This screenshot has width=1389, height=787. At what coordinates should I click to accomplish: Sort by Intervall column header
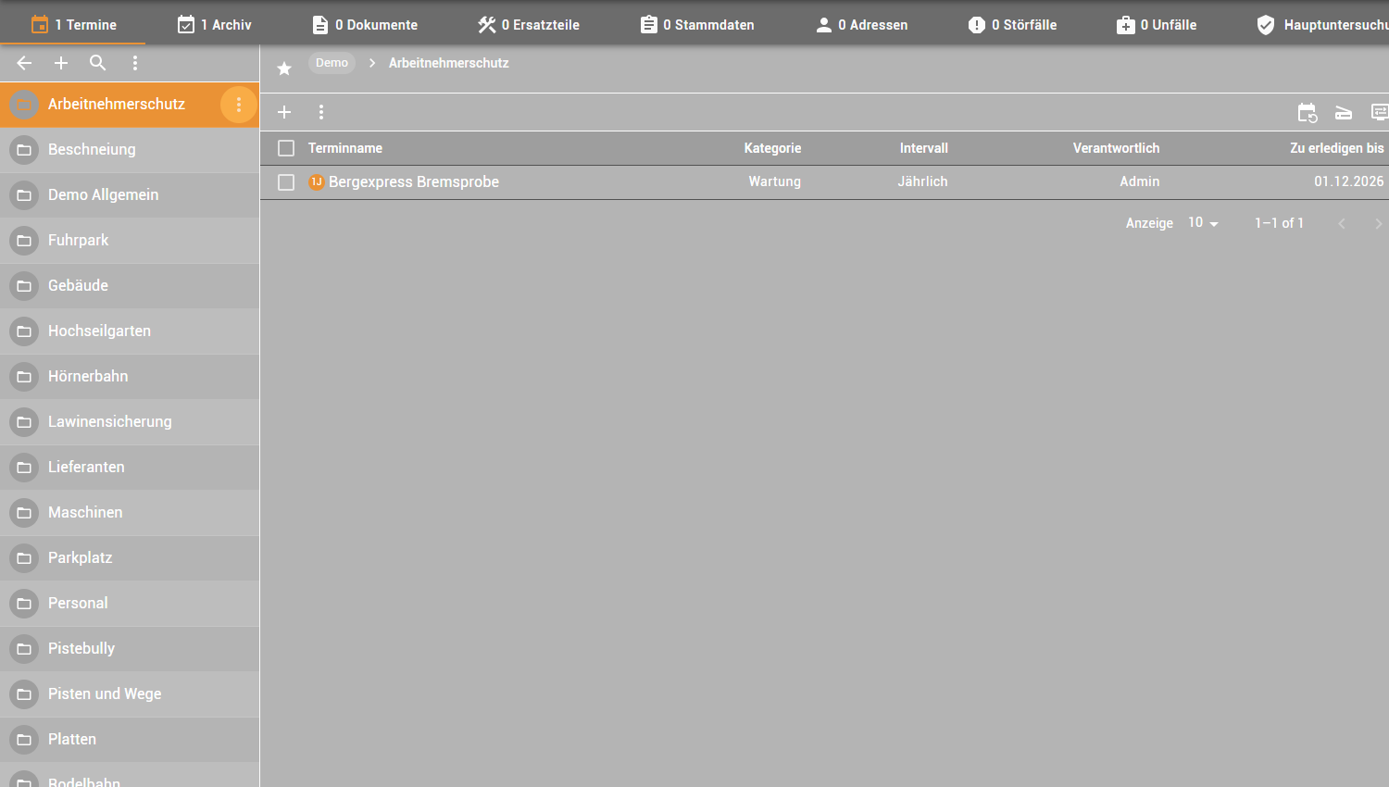point(923,148)
